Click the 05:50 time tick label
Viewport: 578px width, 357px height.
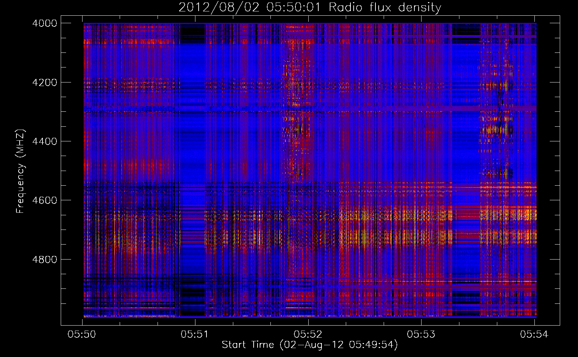pyautogui.click(x=82, y=335)
